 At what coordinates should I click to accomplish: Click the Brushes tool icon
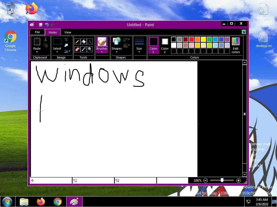tap(102, 42)
